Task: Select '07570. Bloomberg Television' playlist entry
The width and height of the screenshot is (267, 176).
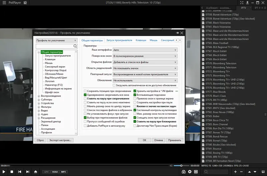Action: (221, 63)
